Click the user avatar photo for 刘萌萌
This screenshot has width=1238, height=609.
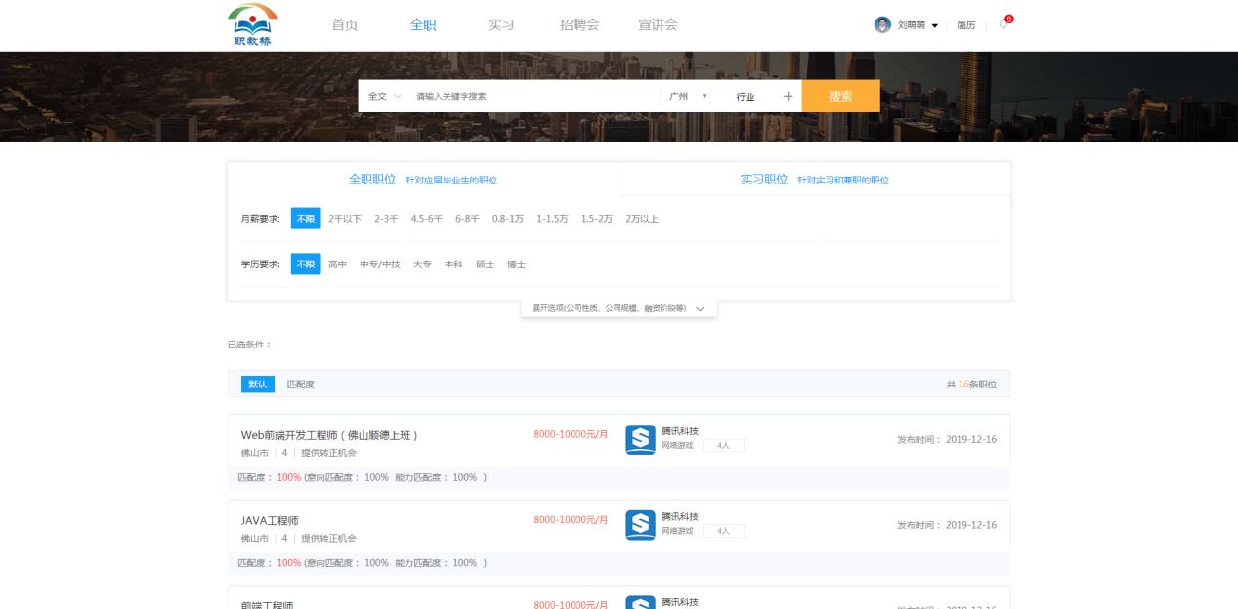(882, 25)
